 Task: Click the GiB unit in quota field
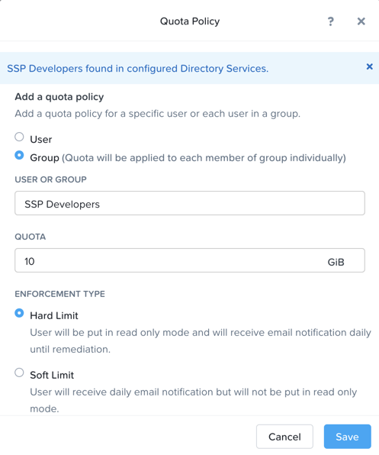[336, 262]
